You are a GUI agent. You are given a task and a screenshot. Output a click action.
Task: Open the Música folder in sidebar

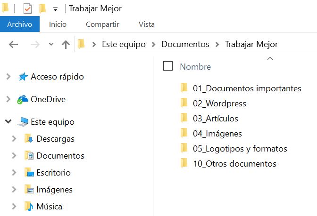click(x=49, y=207)
